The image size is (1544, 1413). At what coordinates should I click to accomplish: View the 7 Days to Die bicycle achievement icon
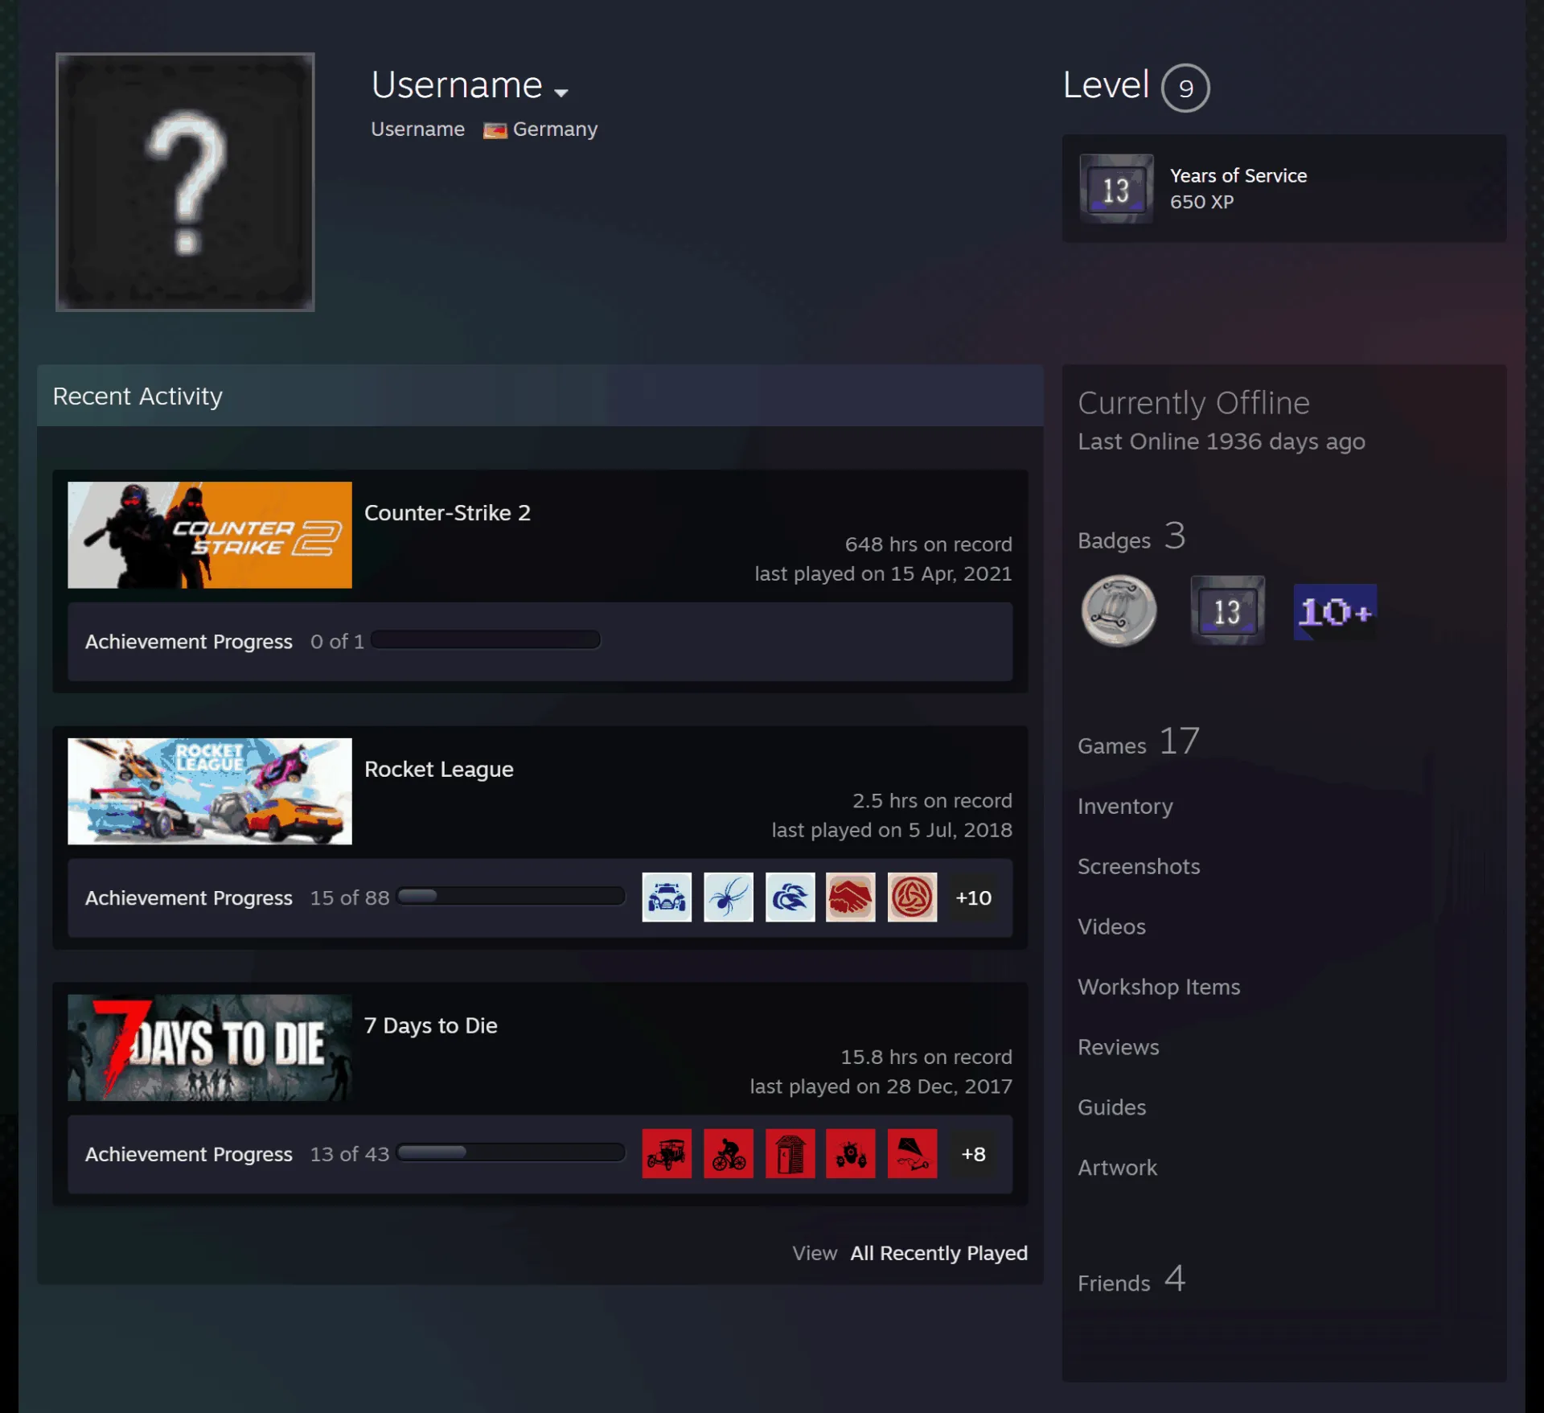click(x=729, y=1153)
